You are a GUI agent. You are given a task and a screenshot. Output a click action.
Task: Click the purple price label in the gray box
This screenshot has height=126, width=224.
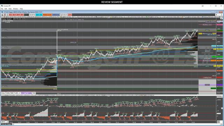(207, 85)
